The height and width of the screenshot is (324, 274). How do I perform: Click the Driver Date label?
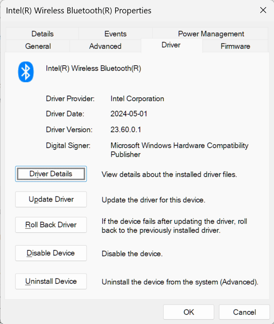click(x=65, y=114)
